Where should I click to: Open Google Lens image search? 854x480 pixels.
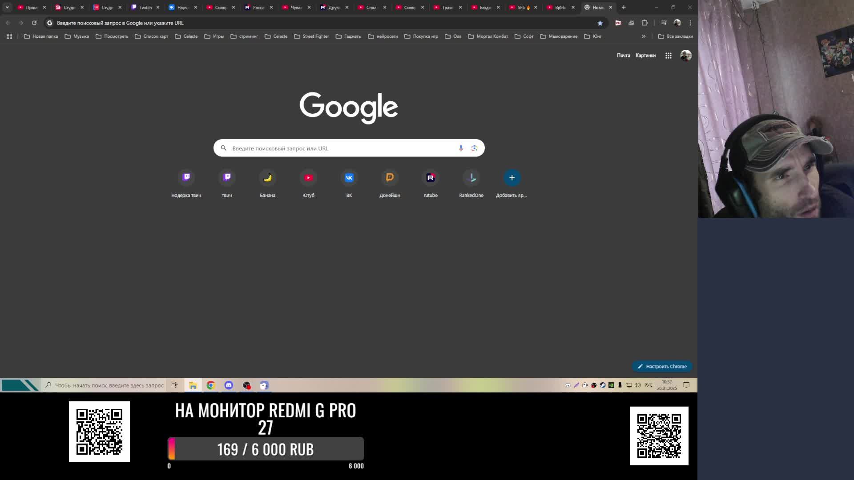click(x=474, y=148)
